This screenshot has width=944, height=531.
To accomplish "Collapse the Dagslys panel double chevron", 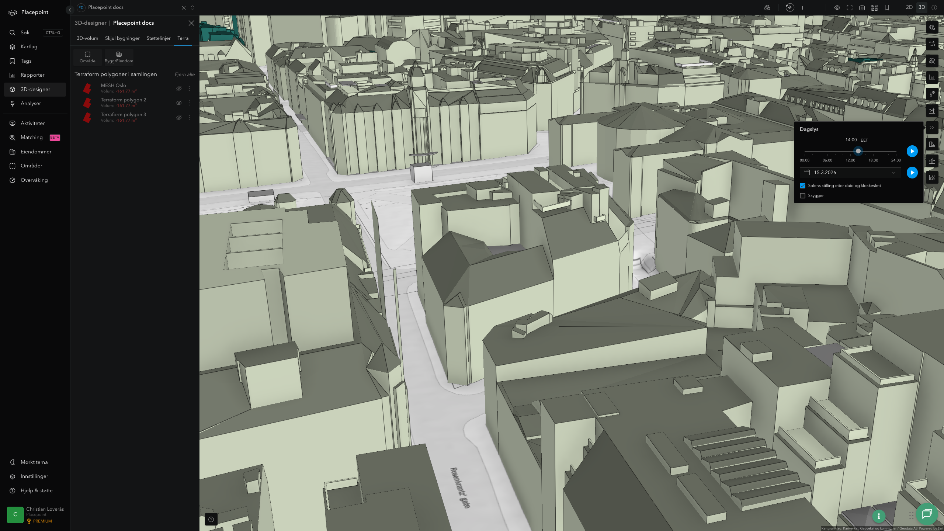I will coord(932,128).
